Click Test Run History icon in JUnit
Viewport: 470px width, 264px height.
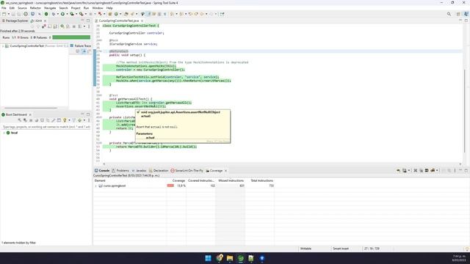point(79,26)
